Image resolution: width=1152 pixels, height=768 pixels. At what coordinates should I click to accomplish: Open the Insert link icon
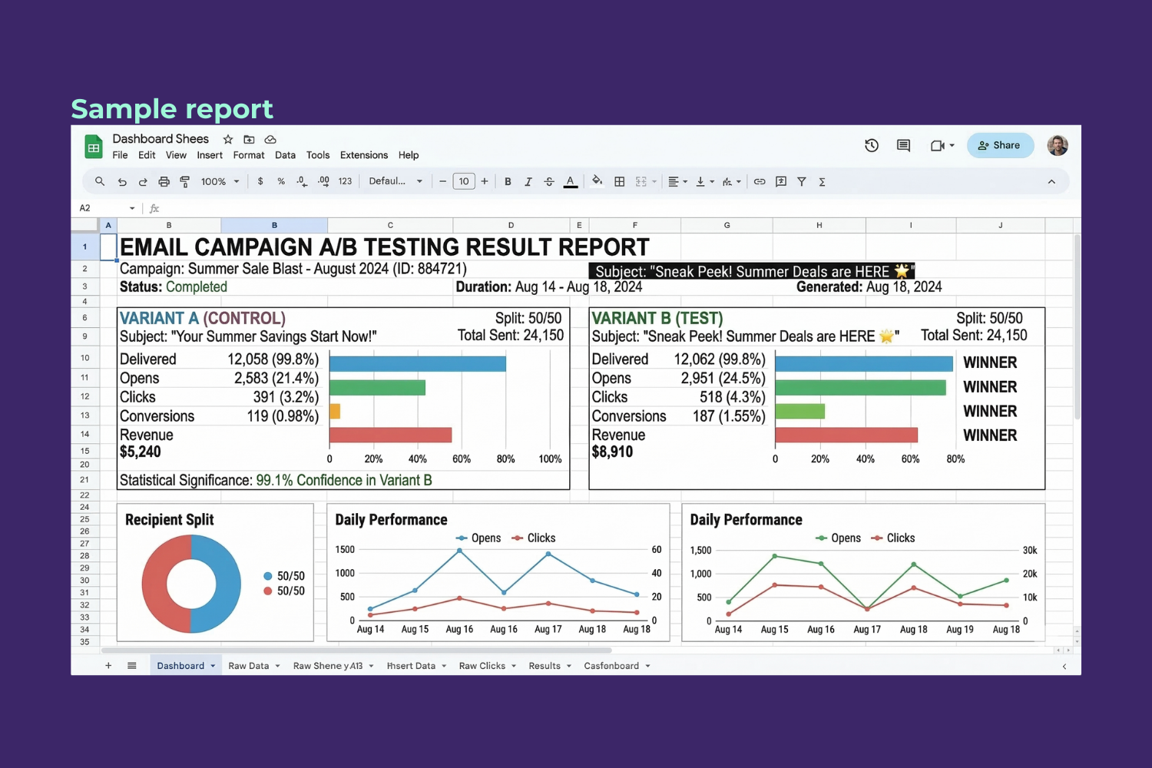(760, 181)
